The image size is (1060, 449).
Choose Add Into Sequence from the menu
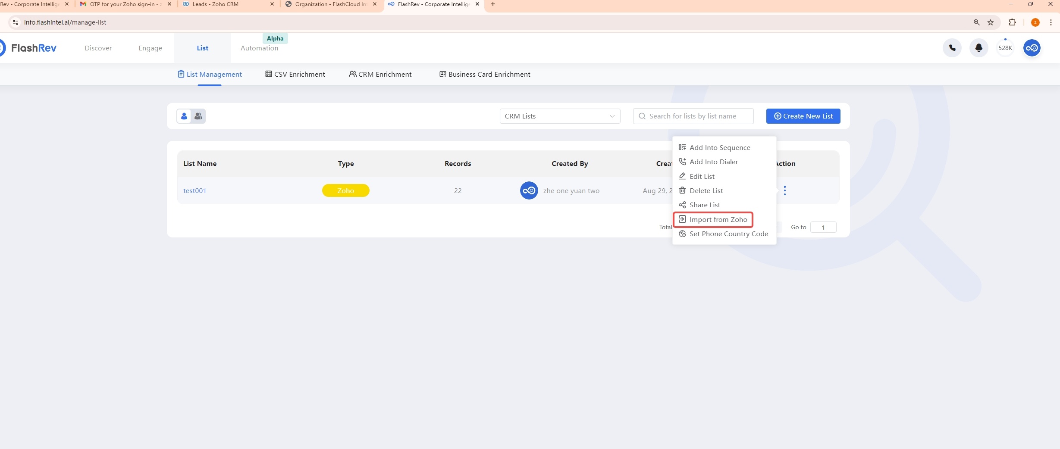coord(715,147)
